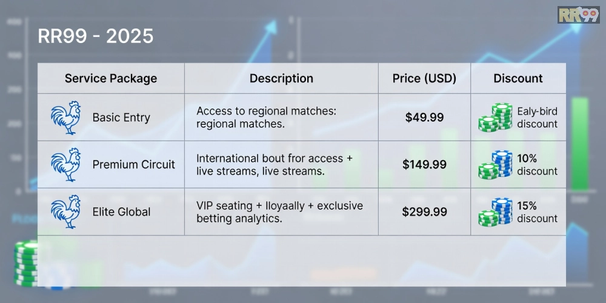Select the Discount column header
The image size is (606, 303).
(x=518, y=78)
